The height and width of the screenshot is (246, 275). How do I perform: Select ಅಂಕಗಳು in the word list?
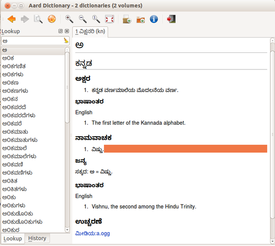(33, 74)
